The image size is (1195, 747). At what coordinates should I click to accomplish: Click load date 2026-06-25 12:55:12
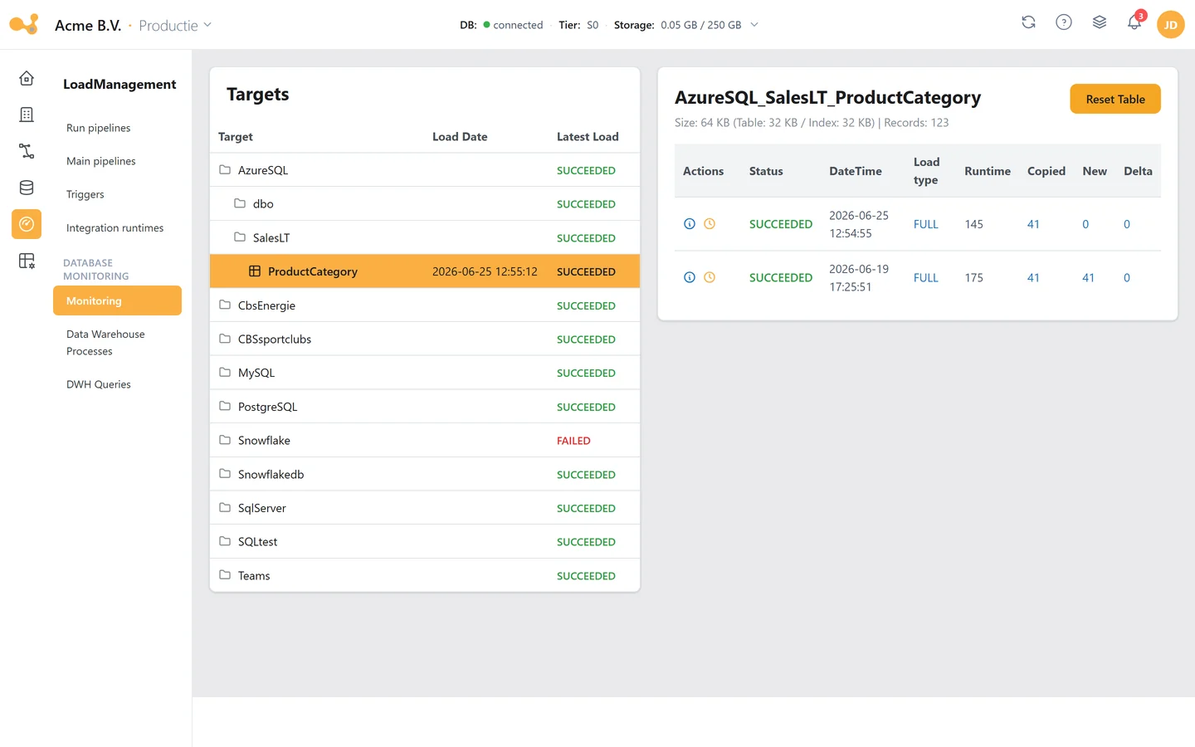pyautogui.click(x=485, y=271)
